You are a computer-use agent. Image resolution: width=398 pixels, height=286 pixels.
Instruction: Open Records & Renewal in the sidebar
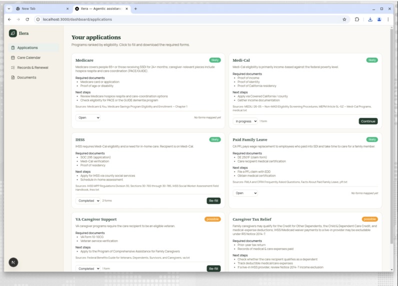tap(34, 67)
